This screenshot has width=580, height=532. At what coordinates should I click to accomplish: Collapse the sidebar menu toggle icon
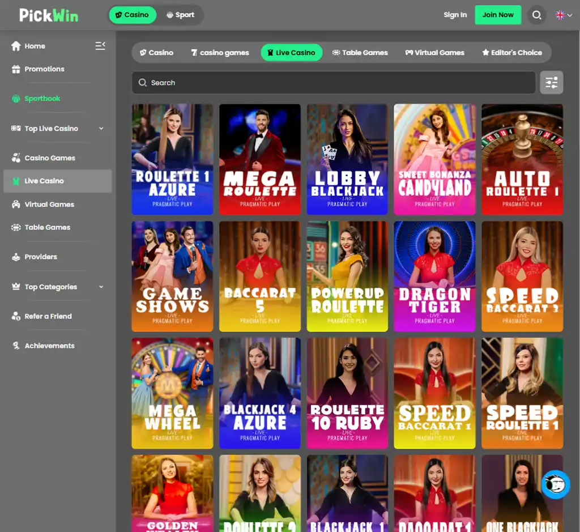click(100, 46)
